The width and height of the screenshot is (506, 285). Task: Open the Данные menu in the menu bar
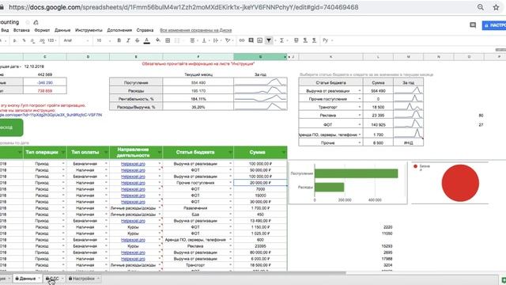click(x=62, y=30)
